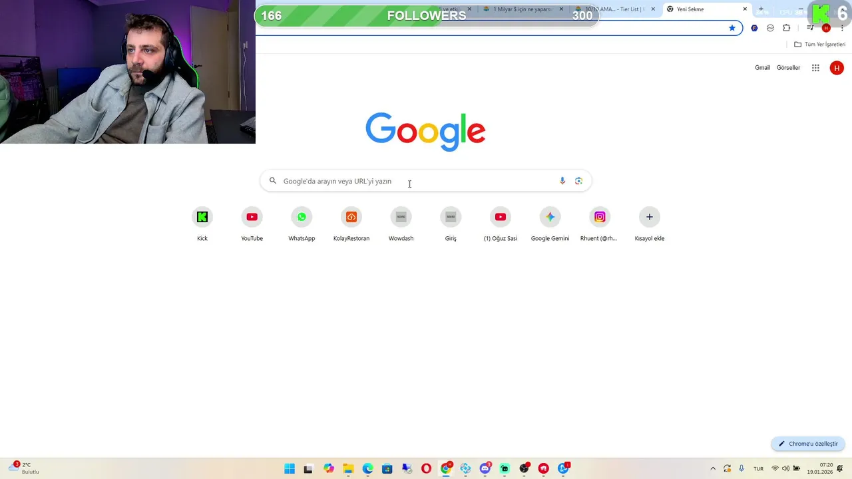This screenshot has width=852, height=479.
Task: Open the Rhuent Instagram shortcut icon
Action: (600, 217)
